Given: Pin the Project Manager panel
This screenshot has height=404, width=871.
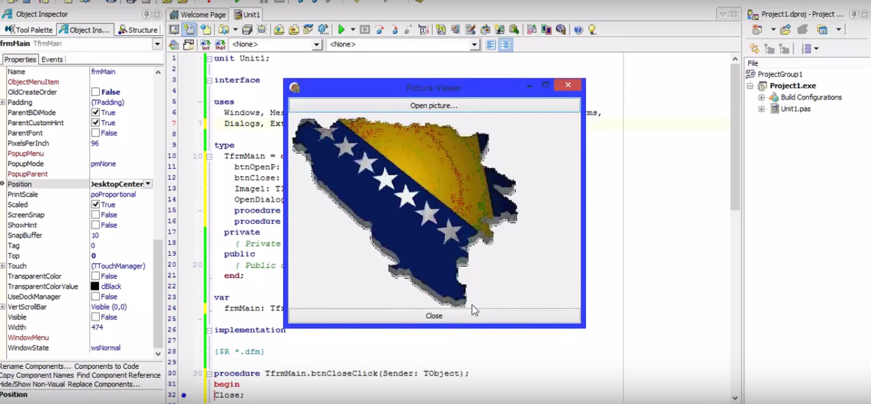Looking at the screenshot, I should [x=853, y=14].
